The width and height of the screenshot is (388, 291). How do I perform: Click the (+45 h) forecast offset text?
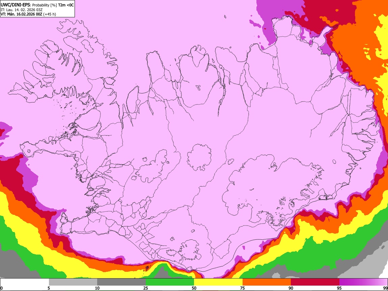50,14
